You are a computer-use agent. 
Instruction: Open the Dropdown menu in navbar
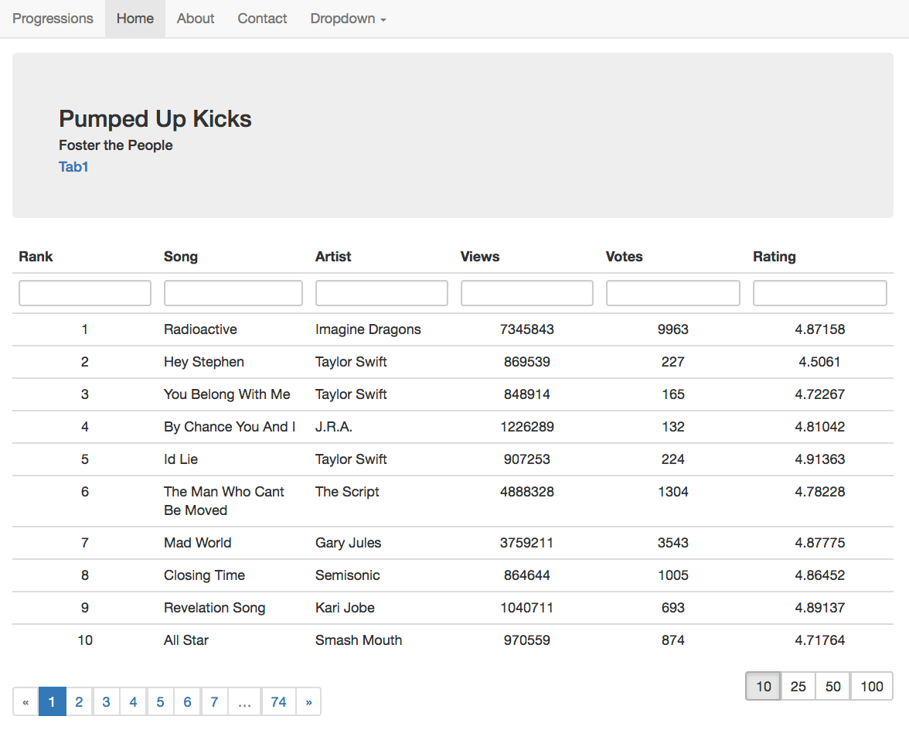(x=348, y=19)
